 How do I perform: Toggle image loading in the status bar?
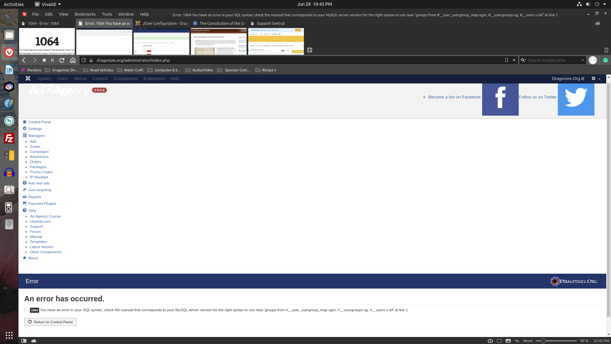tap(508, 341)
